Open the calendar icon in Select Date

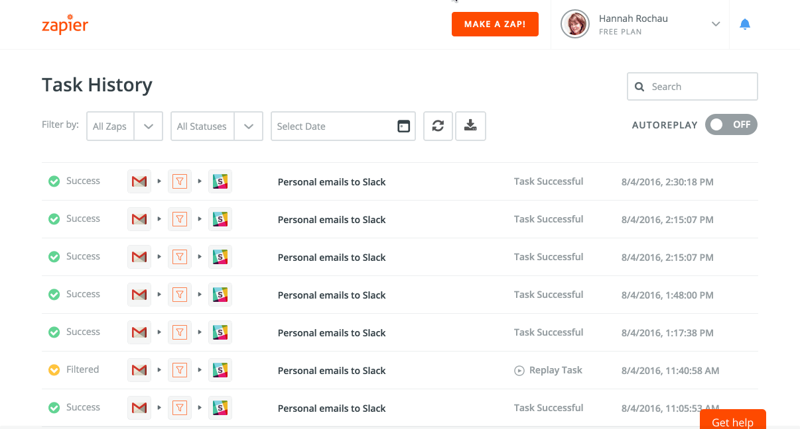[403, 126]
